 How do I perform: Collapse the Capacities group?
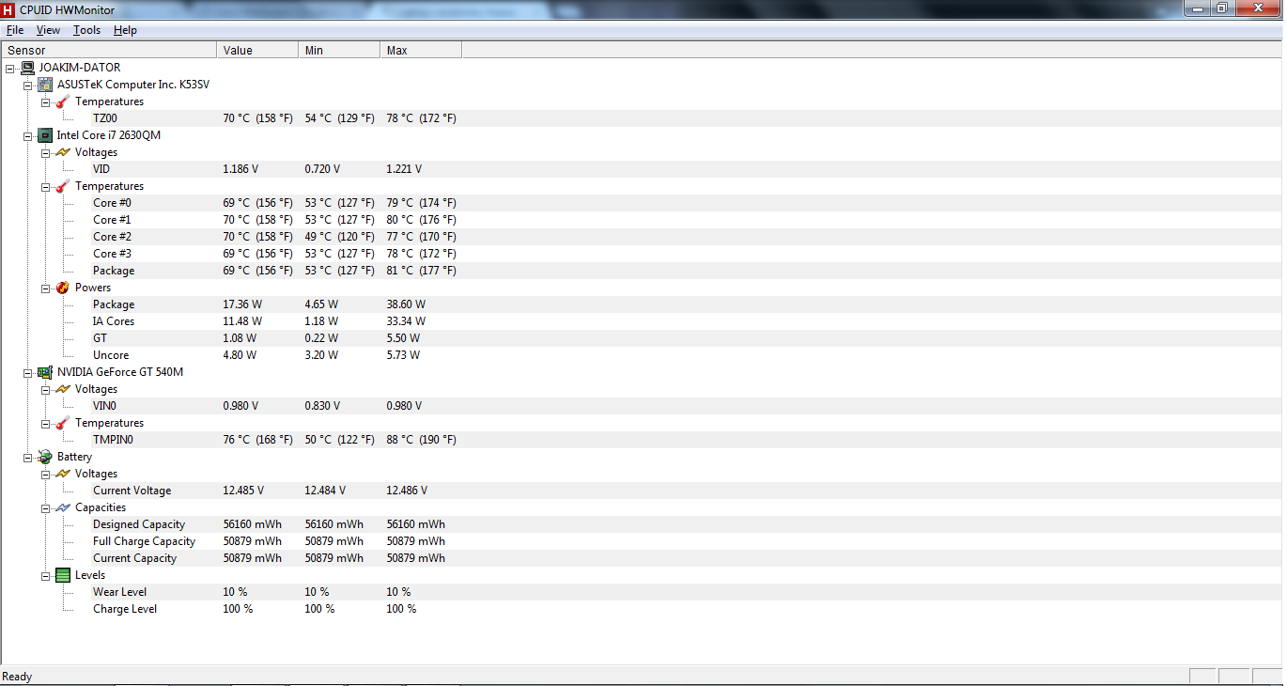click(x=45, y=507)
